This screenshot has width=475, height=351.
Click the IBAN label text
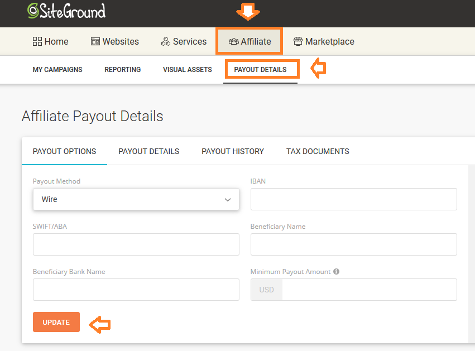[258, 181]
